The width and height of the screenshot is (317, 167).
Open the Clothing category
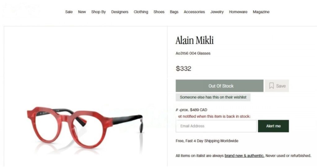[x=141, y=12]
